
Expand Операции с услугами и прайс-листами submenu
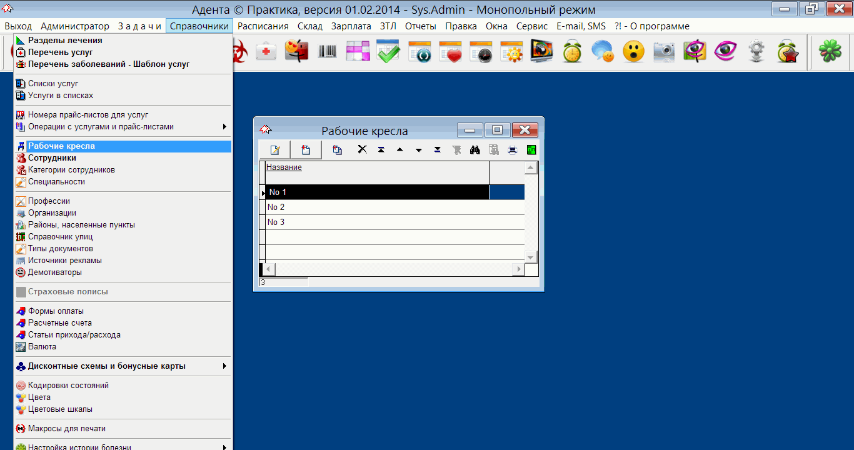pos(224,127)
